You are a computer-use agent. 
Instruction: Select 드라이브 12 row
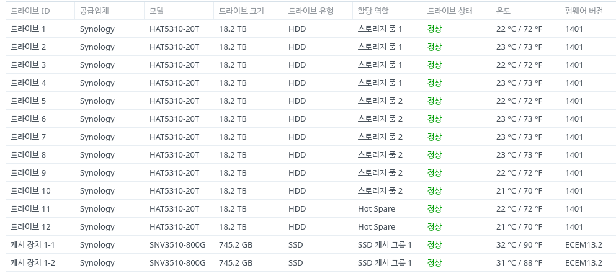pos(311,226)
